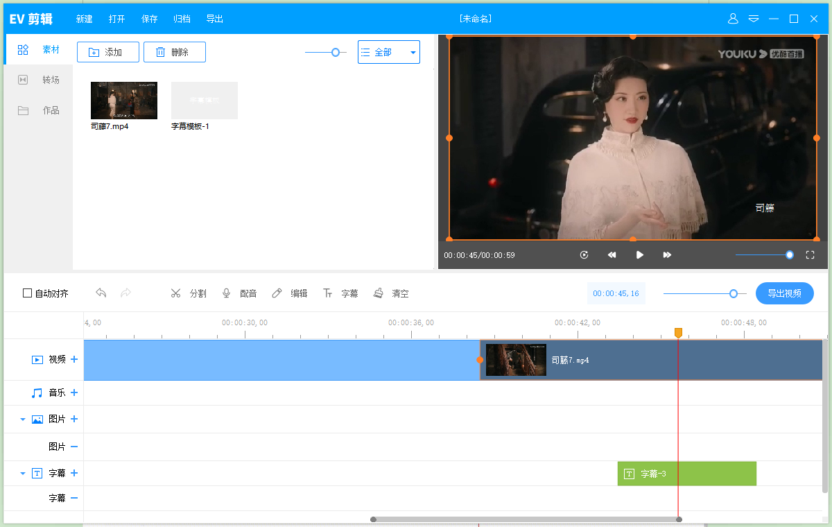Switch to the 作品 tab
832x527 pixels.
click(x=38, y=110)
